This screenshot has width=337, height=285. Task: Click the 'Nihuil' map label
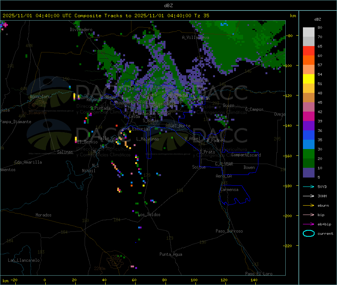coord(89,171)
